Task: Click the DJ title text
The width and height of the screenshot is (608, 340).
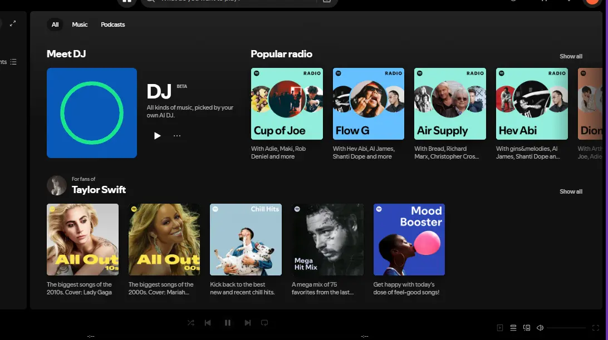Action: coord(159,92)
